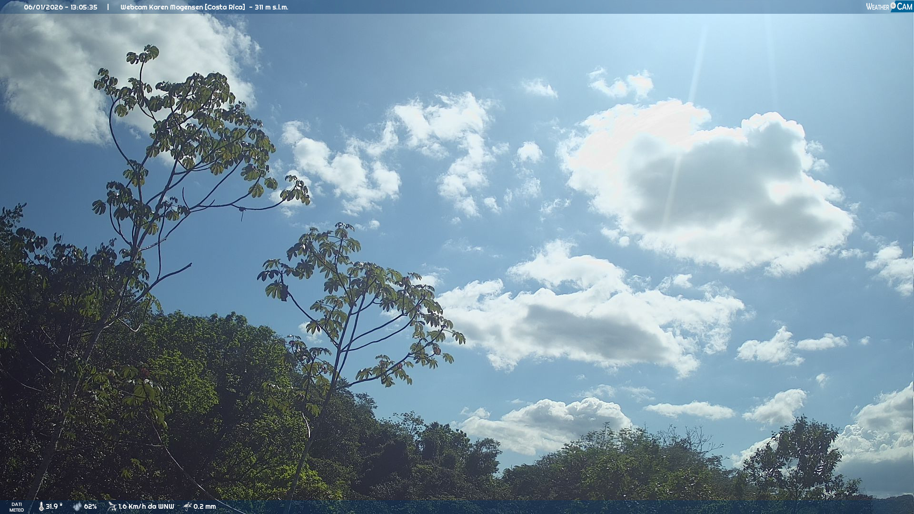Viewport: 914px width, 514px height.
Task: Click the Weather word in top-right logo
Action: coord(877,7)
